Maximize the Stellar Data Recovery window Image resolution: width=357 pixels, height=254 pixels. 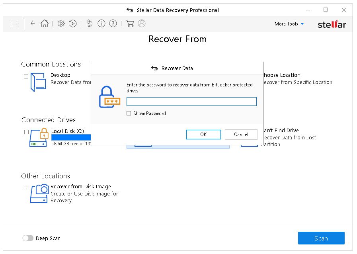click(x=326, y=10)
